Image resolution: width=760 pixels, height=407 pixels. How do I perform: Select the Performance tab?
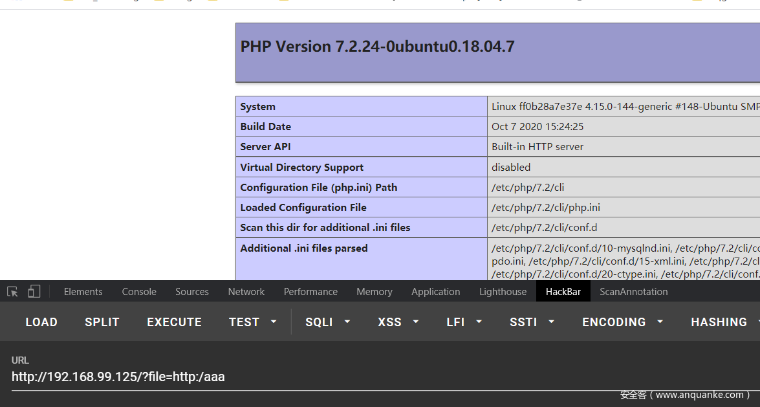tap(310, 292)
